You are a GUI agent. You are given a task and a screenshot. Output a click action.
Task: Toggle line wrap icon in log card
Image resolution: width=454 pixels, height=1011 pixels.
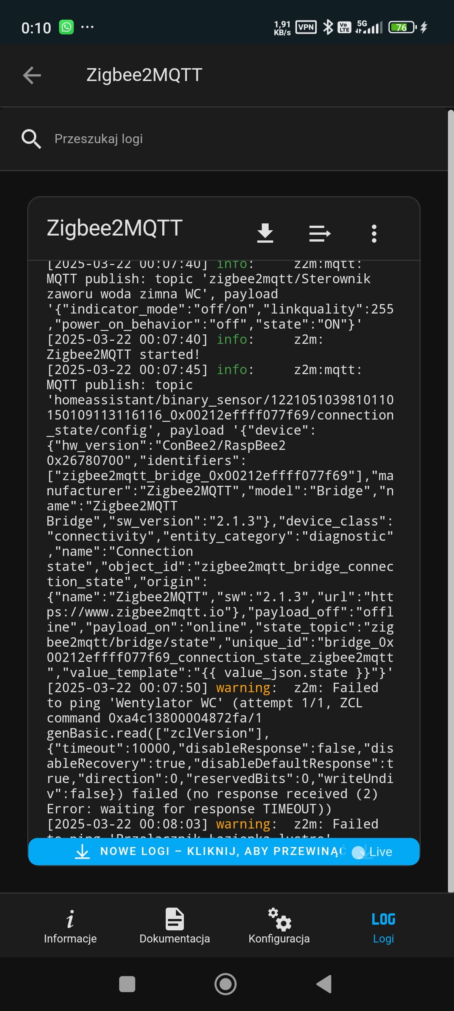(320, 234)
